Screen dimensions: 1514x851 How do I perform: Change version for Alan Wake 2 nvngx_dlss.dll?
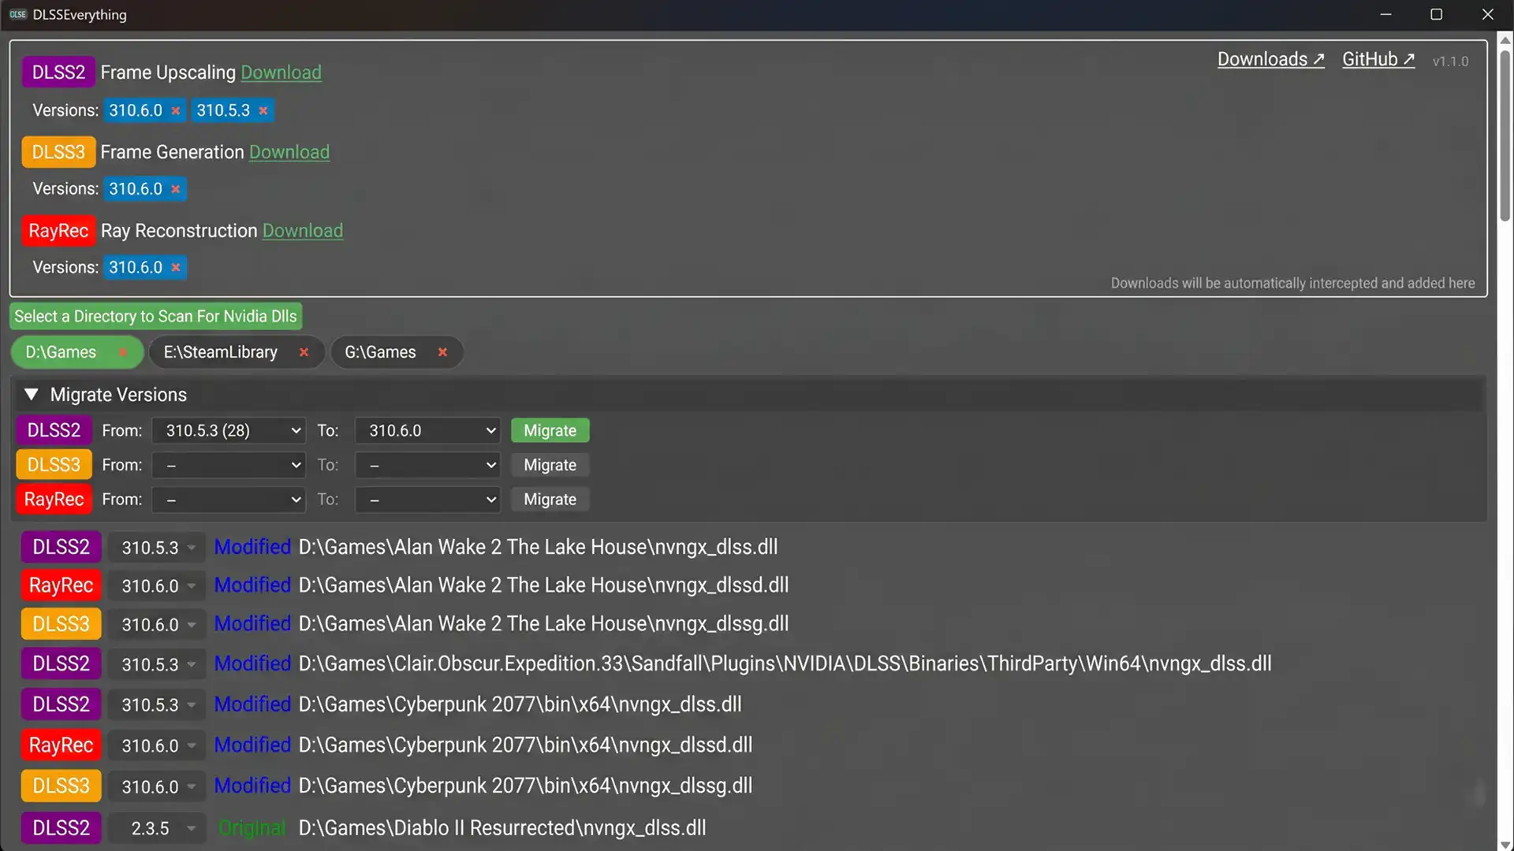tap(157, 548)
